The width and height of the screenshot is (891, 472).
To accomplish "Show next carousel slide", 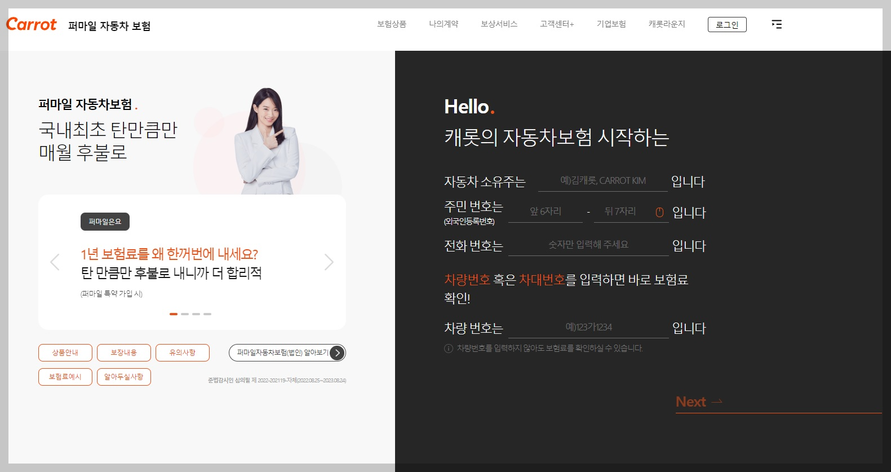I will pos(329,262).
